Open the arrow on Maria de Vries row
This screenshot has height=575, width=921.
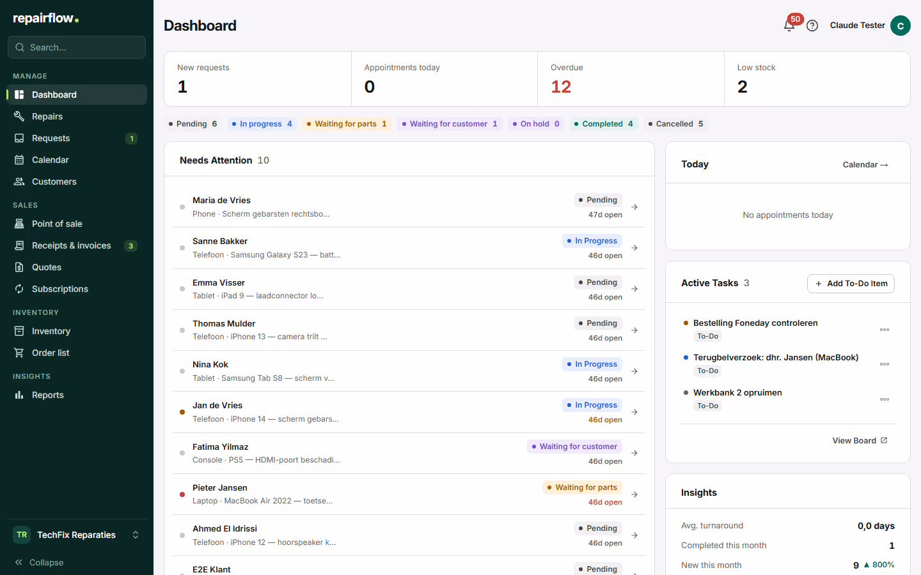634,207
